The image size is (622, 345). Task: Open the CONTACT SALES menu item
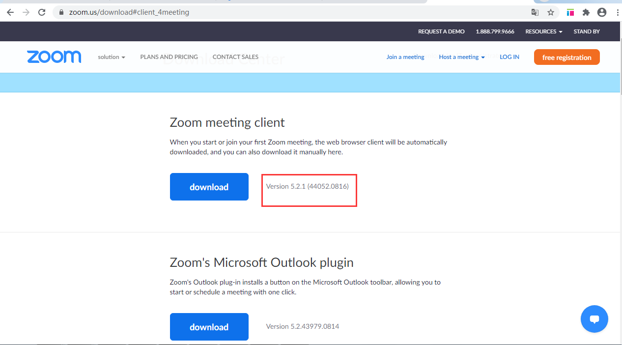pyautogui.click(x=235, y=57)
